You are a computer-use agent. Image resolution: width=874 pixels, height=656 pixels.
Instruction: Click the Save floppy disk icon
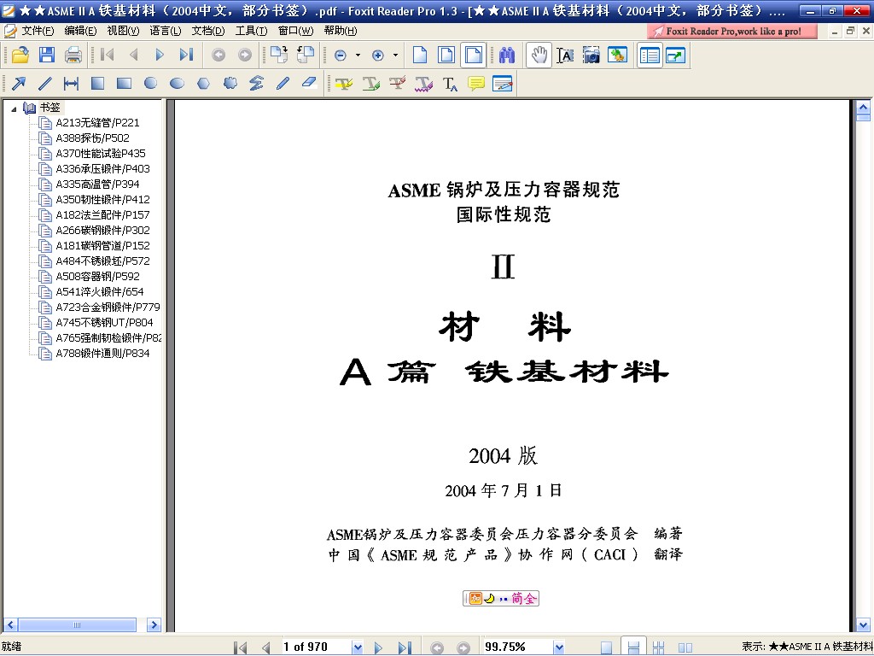(47, 55)
